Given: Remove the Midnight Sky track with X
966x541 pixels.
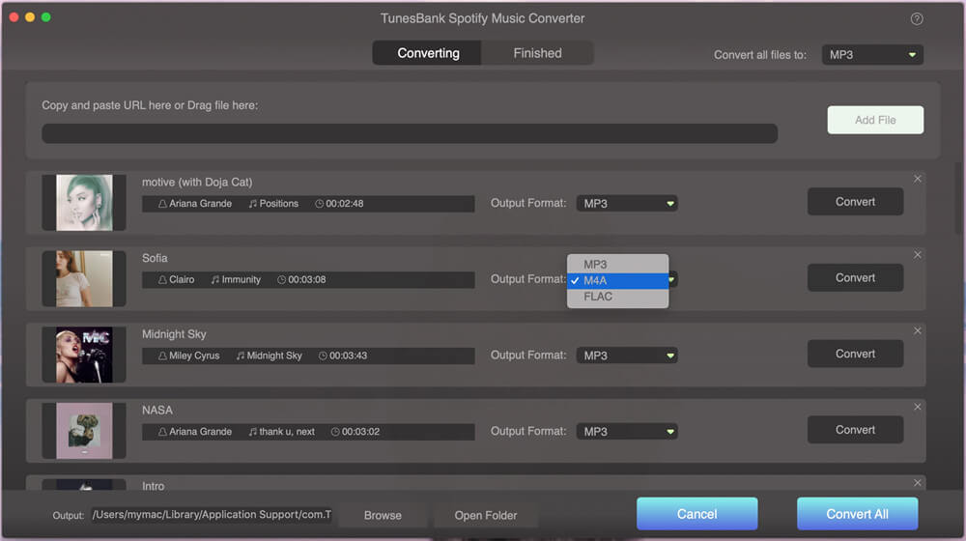Looking at the screenshot, I should (x=918, y=331).
